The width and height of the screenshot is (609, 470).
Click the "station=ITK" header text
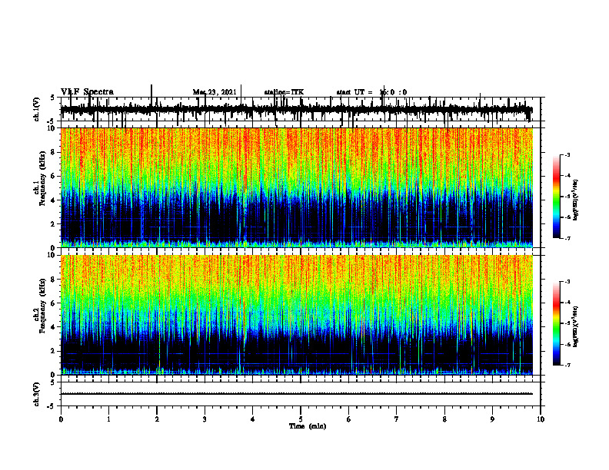[284, 92]
